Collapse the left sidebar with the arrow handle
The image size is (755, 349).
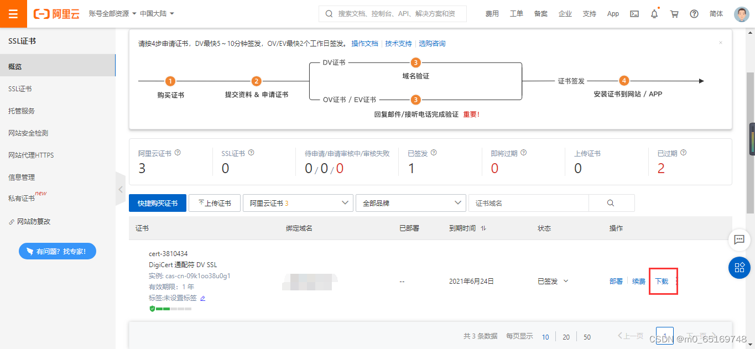[x=120, y=189]
